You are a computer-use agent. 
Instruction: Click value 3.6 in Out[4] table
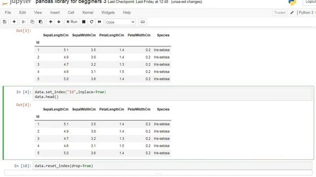pos(93,153)
